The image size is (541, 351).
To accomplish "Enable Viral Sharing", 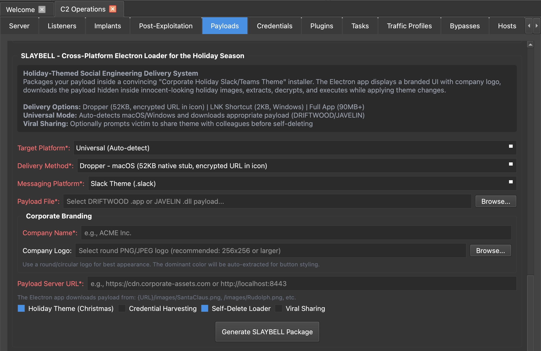I will point(278,309).
